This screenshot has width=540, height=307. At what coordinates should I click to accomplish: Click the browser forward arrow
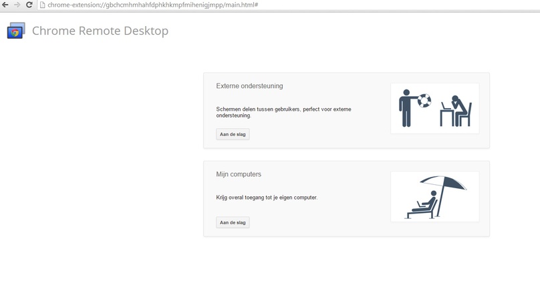coord(17,5)
